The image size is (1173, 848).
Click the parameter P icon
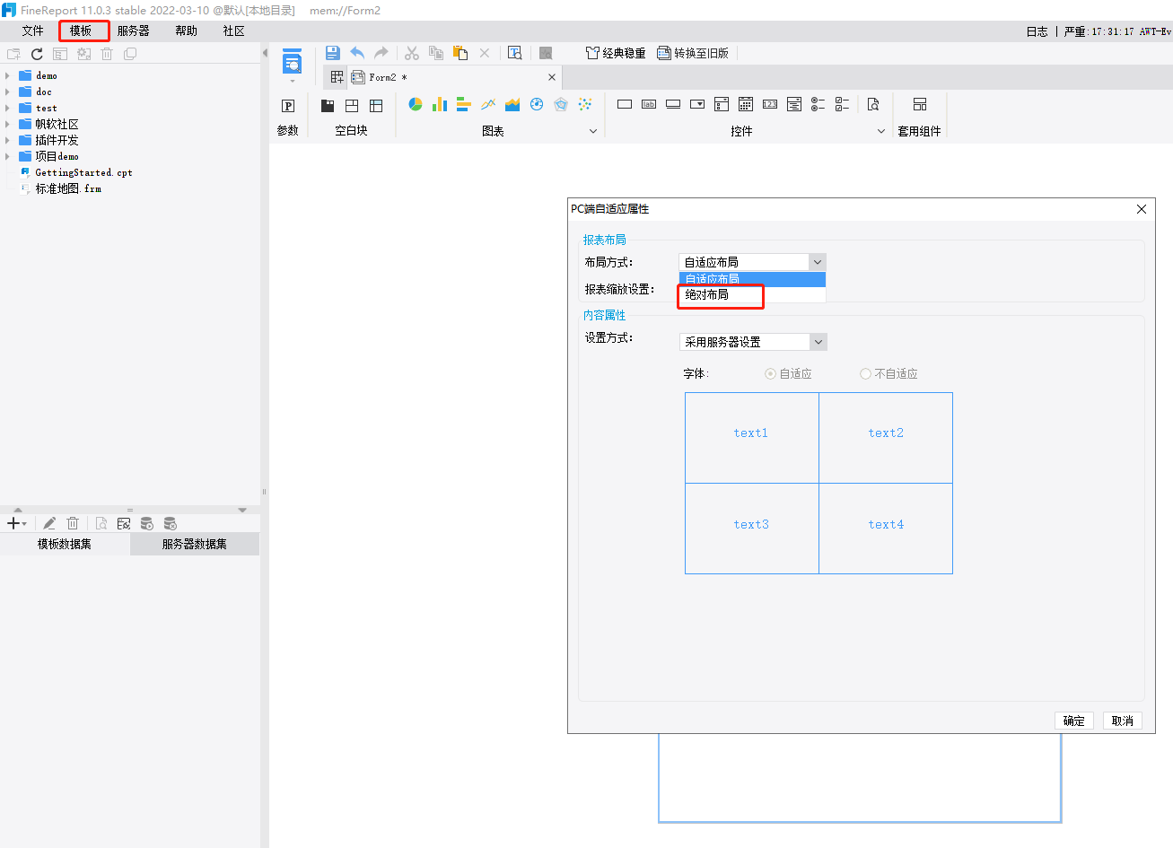288,106
